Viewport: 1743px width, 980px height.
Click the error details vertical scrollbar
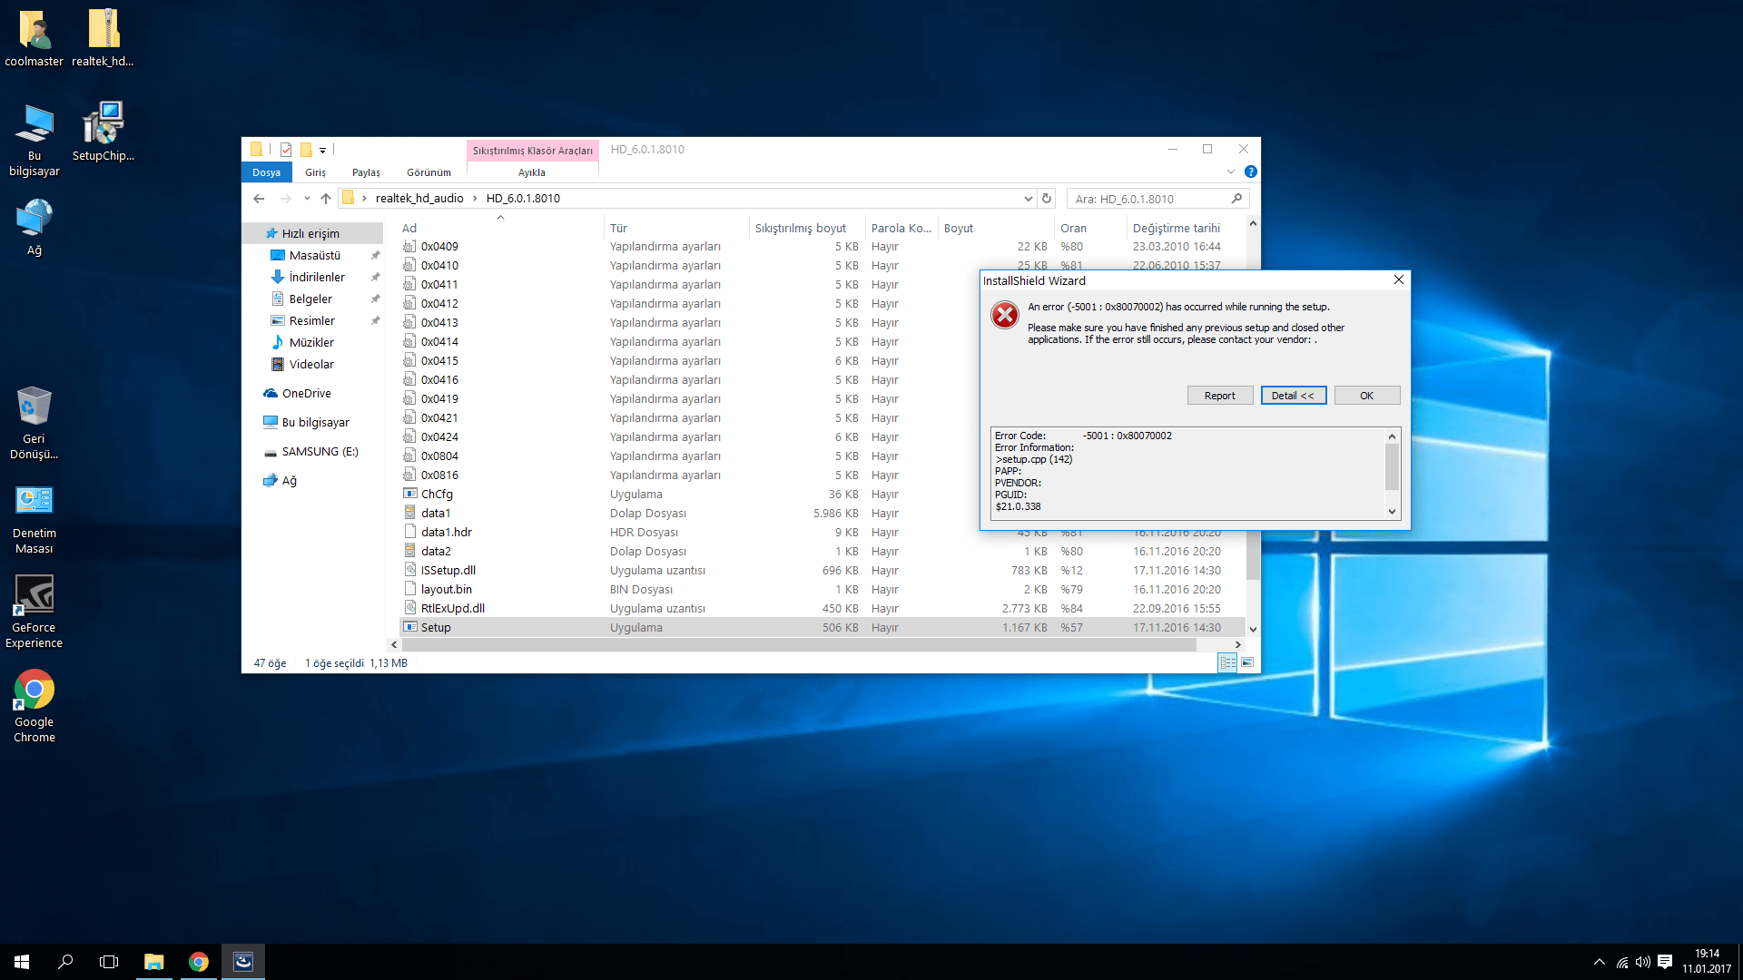click(x=1392, y=467)
